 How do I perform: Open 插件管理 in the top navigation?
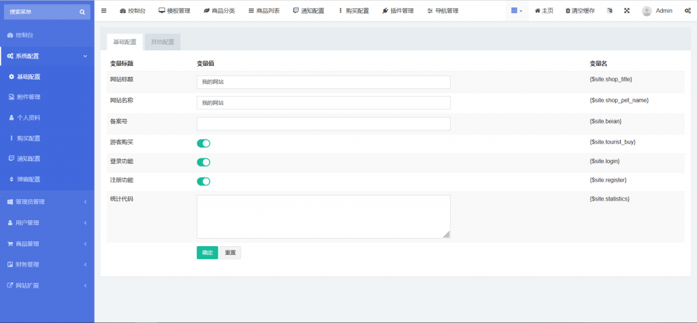[x=398, y=11]
